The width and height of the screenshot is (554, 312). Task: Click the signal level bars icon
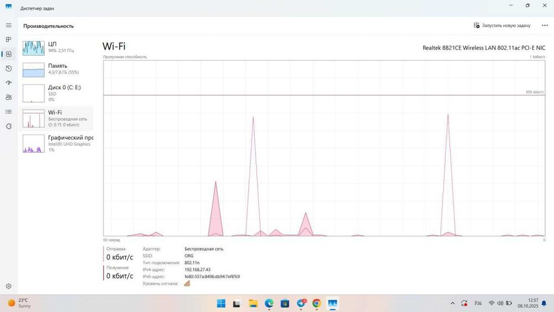click(x=187, y=283)
